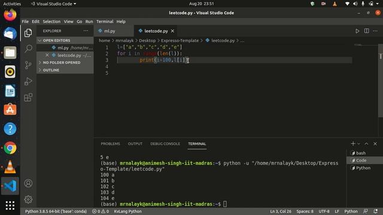
Task: Expand breadcrumb ellipsis after leetcode.py
Action: (x=242, y=41)
